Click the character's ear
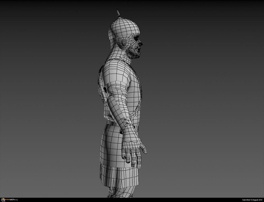264x202 pixels. point(124,43)
